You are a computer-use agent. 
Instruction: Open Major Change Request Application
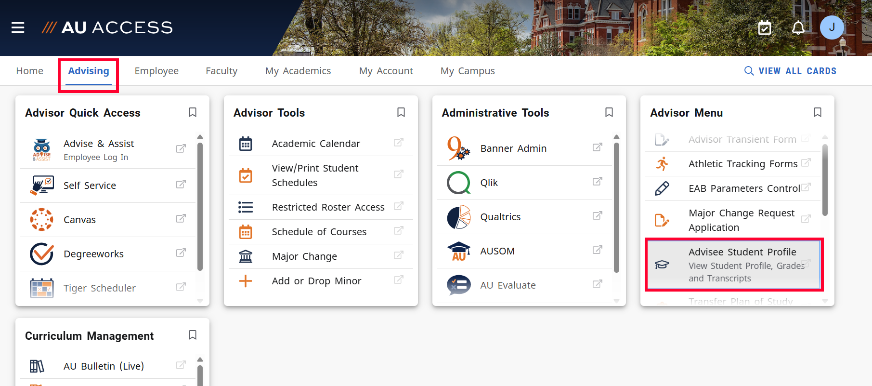(x=733, y=220)
